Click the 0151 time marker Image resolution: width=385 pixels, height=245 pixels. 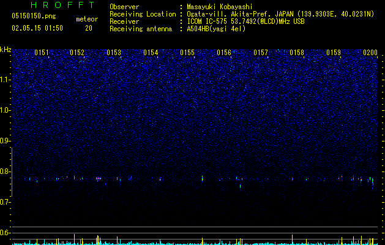[42, 53]
